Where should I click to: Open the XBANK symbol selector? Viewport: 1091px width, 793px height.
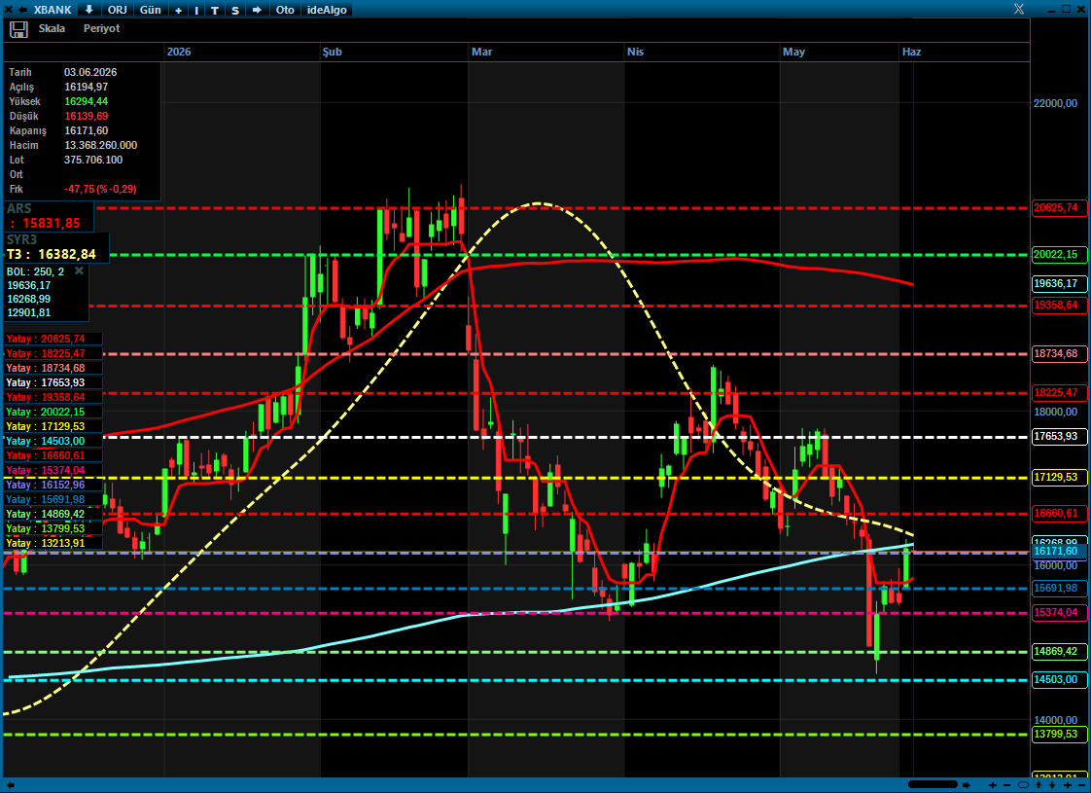pyautogui.click(x=53, y=10)
